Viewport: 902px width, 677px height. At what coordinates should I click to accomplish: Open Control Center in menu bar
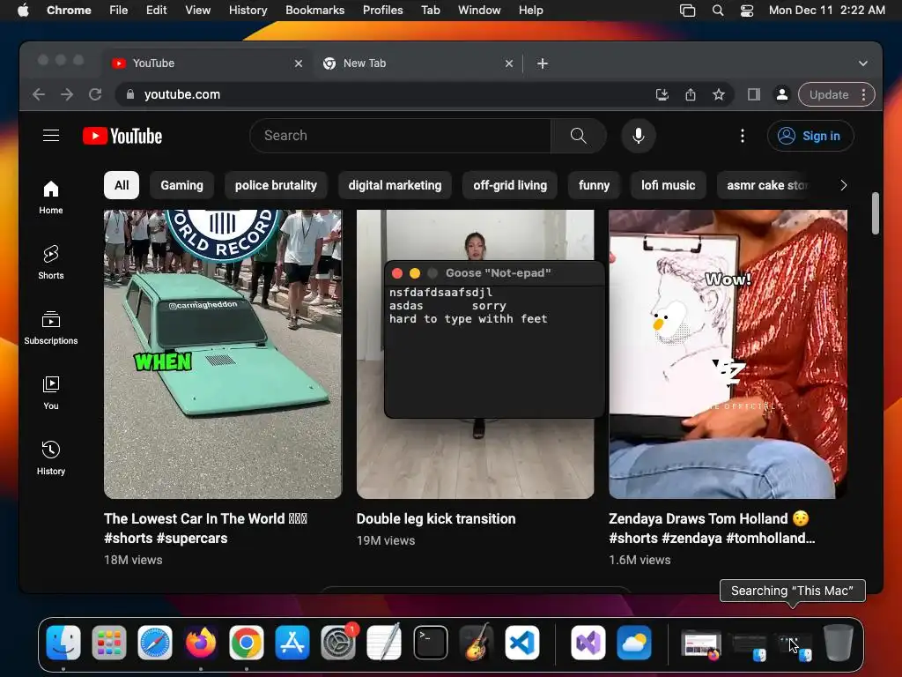(x=747, y=10)
